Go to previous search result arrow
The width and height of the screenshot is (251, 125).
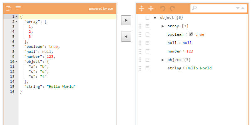243,8
